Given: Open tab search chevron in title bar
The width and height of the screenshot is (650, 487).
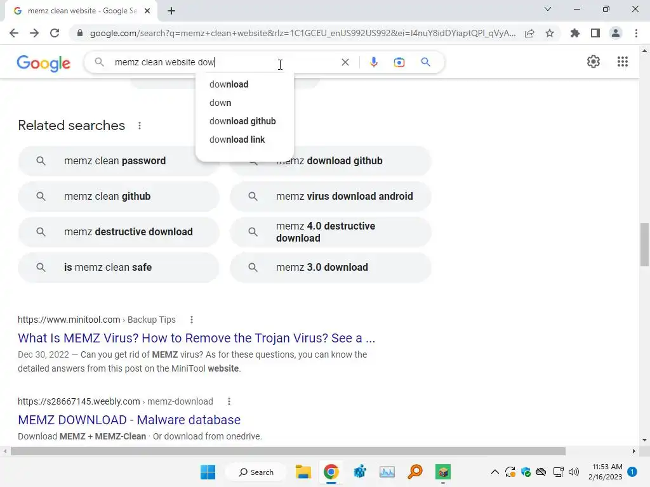Looking at the screenshot, I should (x=548, y=9).
